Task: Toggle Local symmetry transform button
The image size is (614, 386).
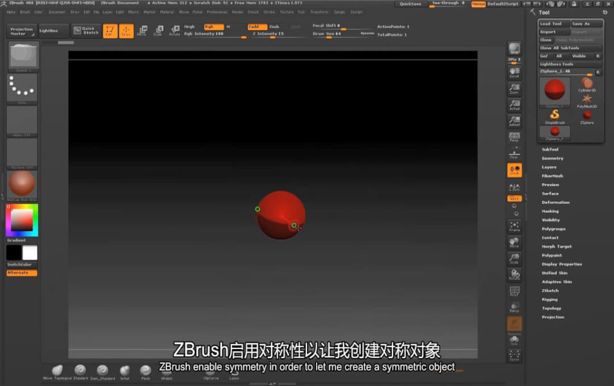Action: (515, 170)
